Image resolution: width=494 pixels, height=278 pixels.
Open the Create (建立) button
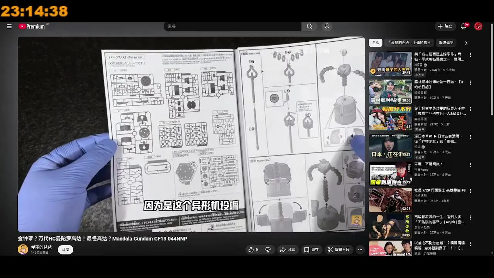click(445, 26)
